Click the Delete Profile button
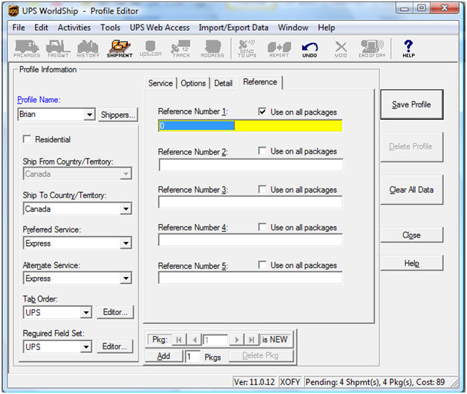Screen dimensions: 467x394 (412, 147)
